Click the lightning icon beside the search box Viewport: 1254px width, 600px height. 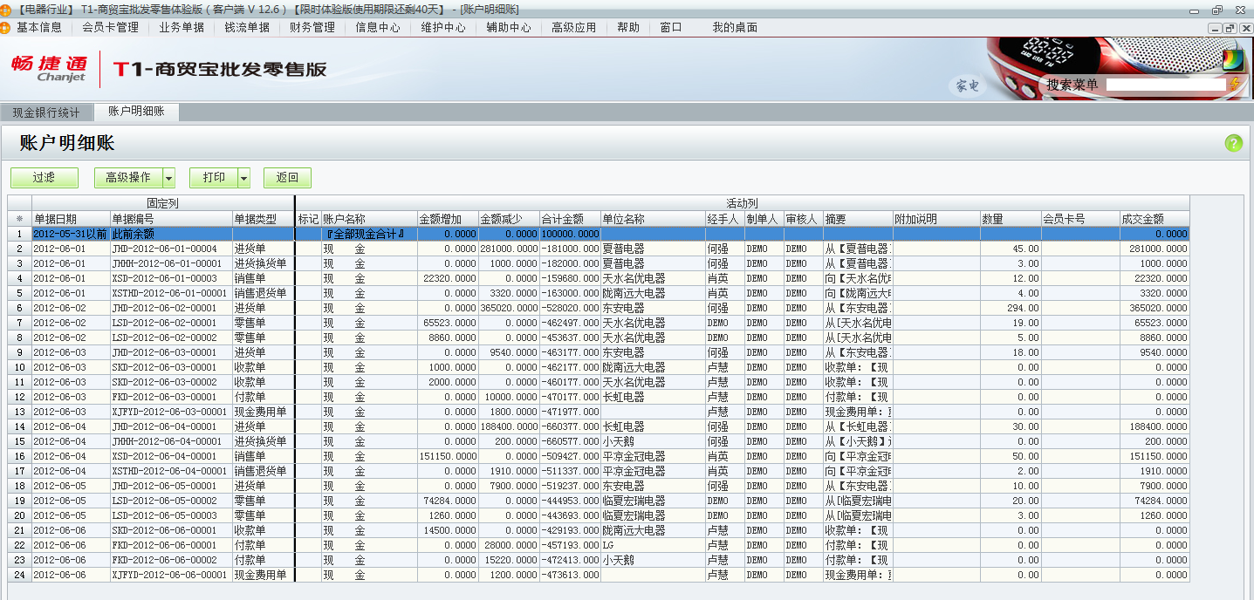click(x=1234, y=85)
